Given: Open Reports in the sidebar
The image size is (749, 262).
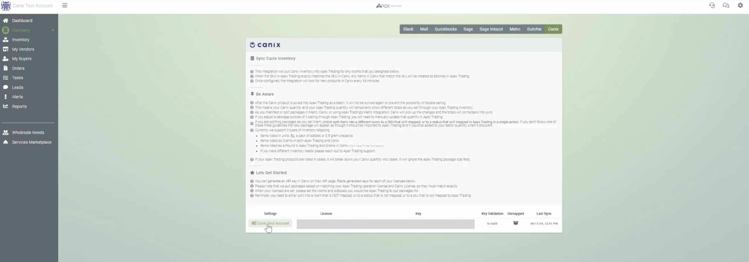Looking at the screenshot, I should [x=19, y=106].
